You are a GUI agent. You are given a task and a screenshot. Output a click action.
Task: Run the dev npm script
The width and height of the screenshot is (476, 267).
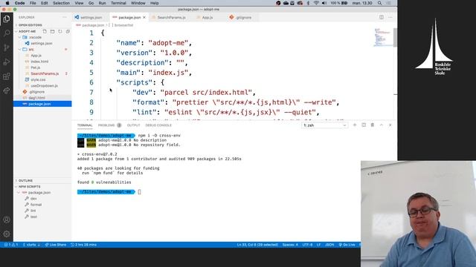(33, 199)
